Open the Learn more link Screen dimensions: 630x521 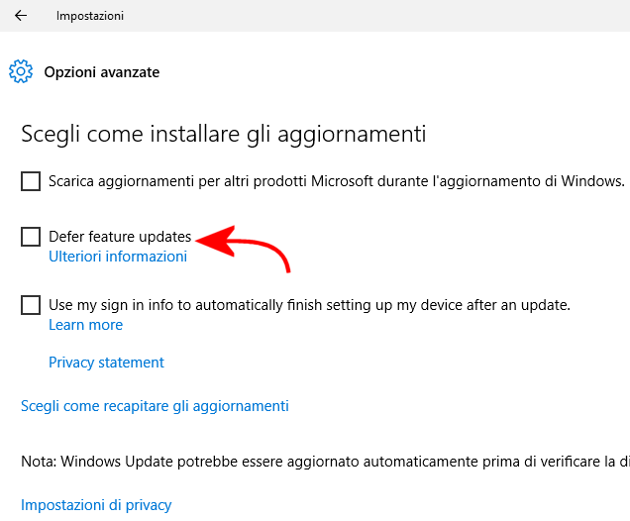tap(85, 325)
